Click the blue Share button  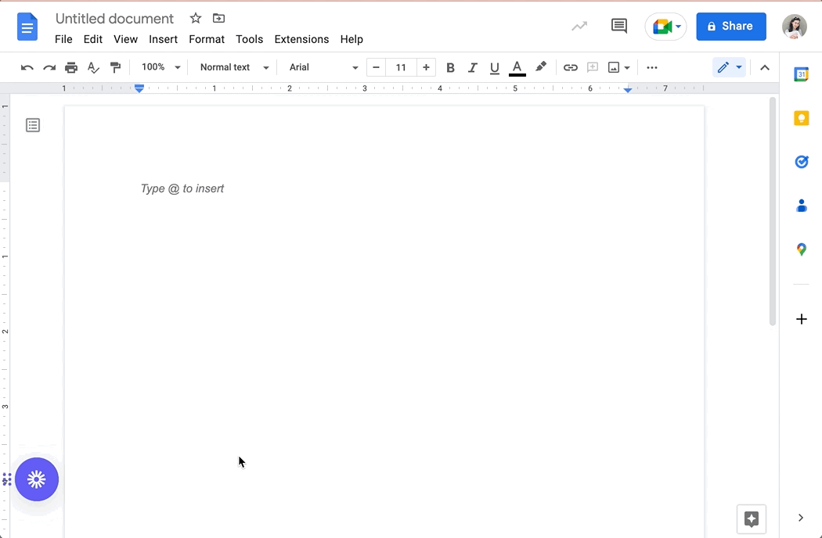pyautogui.click(x=730, y=26)
